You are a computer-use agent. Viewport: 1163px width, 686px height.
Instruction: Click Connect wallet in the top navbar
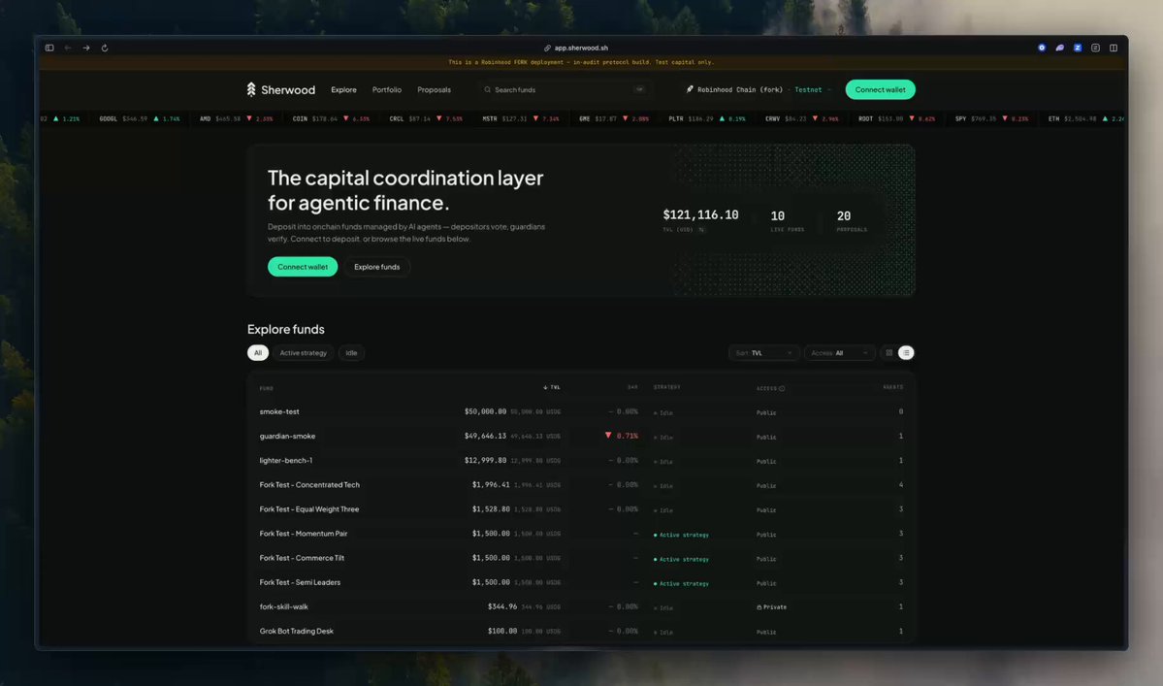[880, 89]
